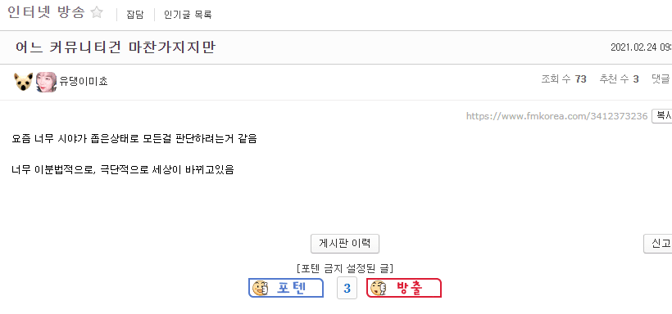
Task: Go to the 인터넷 방송 board heading
Action: tap(46, 12)
